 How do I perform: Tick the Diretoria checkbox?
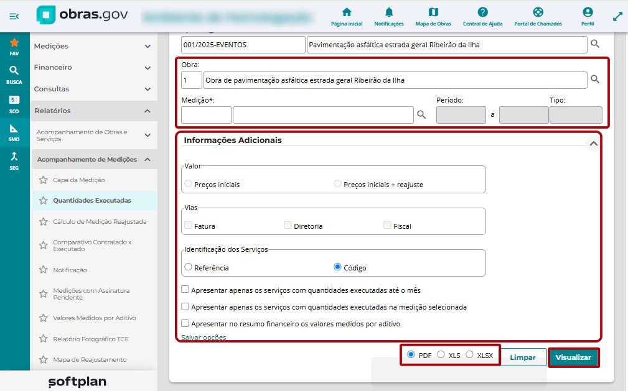[288, 225]
